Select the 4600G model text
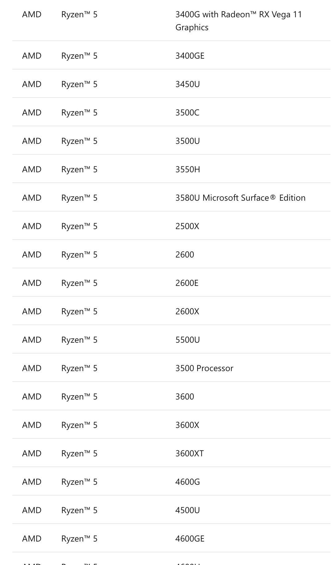Screen dimensions: 333x565 click(x=187, y=482)
